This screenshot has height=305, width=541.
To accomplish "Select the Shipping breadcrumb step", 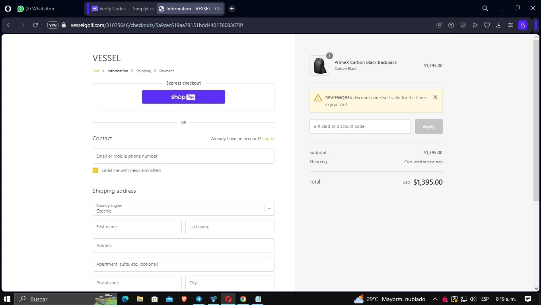I will [x=144, y=71].
